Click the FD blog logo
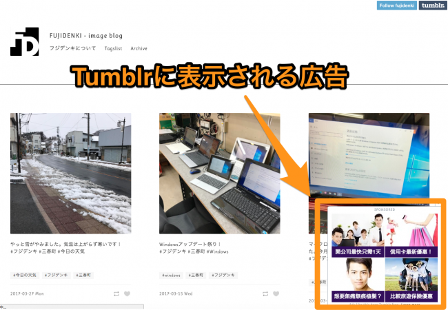 tap(25, 41)
